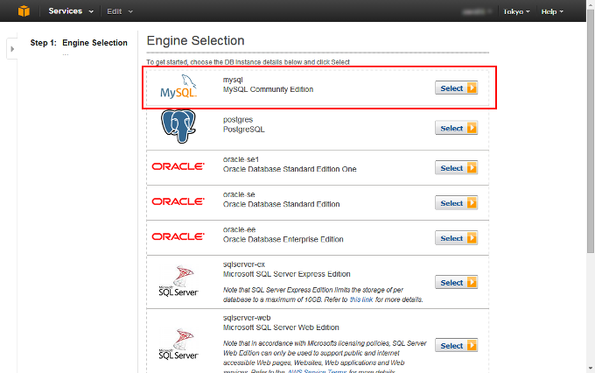Select Microsoft SQL Server Web Edition

click(x=456, y=346)
